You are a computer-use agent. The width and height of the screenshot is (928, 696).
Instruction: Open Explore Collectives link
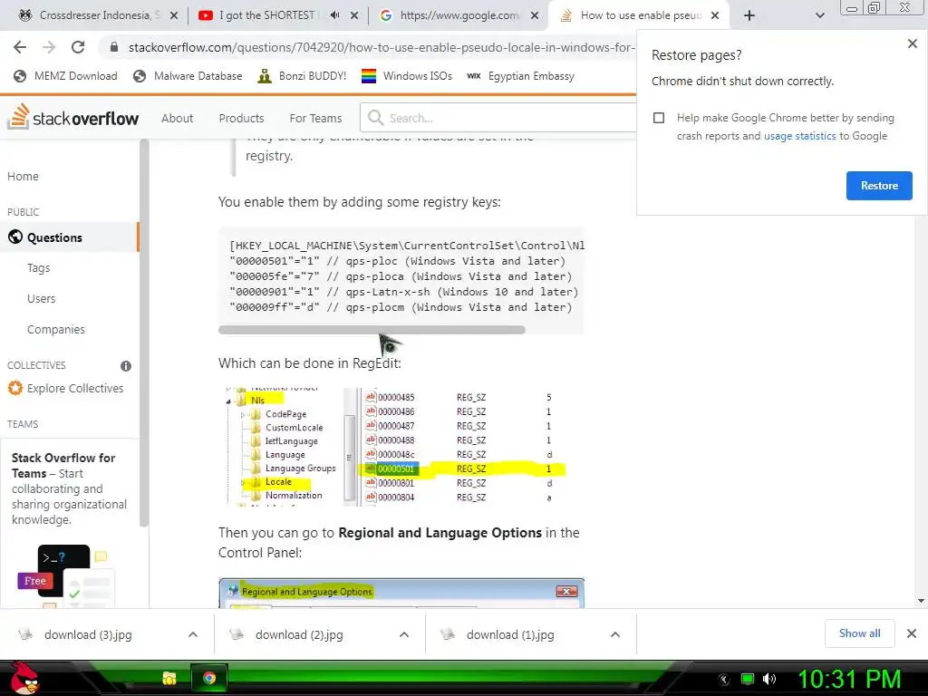point(75,388)
